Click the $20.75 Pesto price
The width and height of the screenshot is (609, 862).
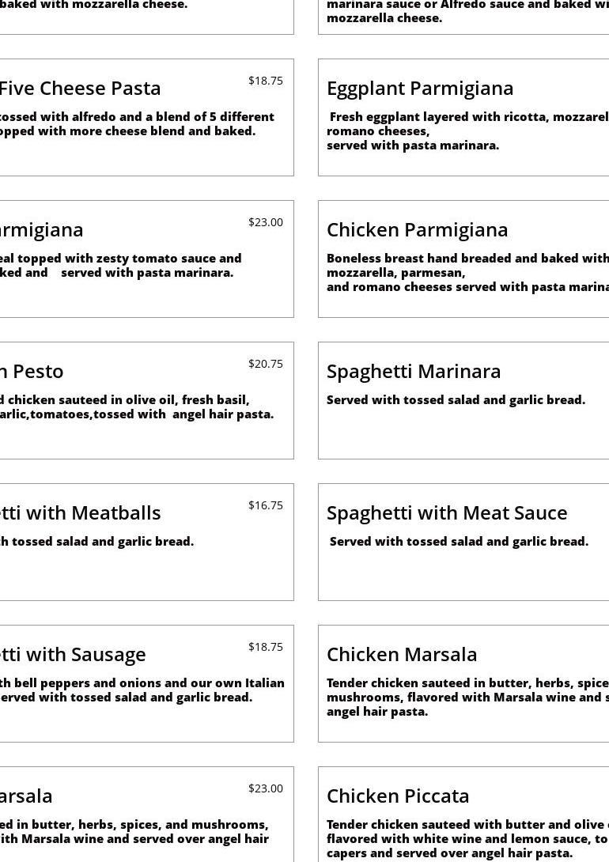(x=265, y=364)
